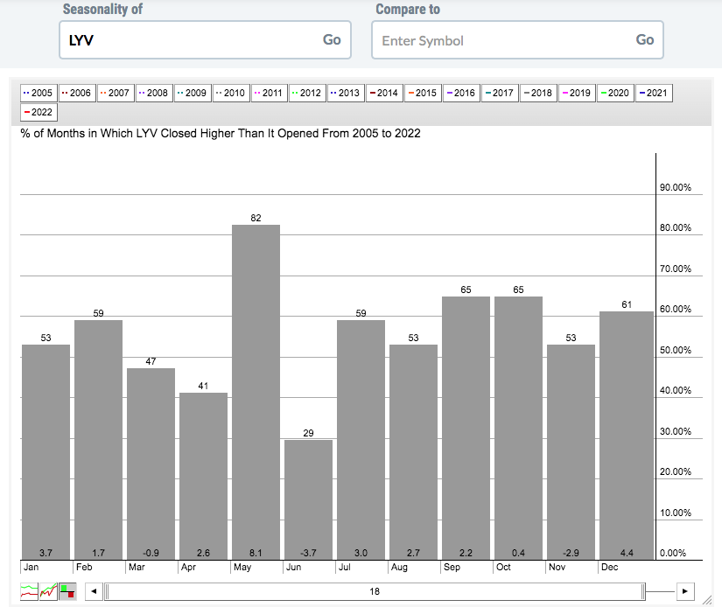
Task: Toggle the 2019 year legend
Action: 577,93
